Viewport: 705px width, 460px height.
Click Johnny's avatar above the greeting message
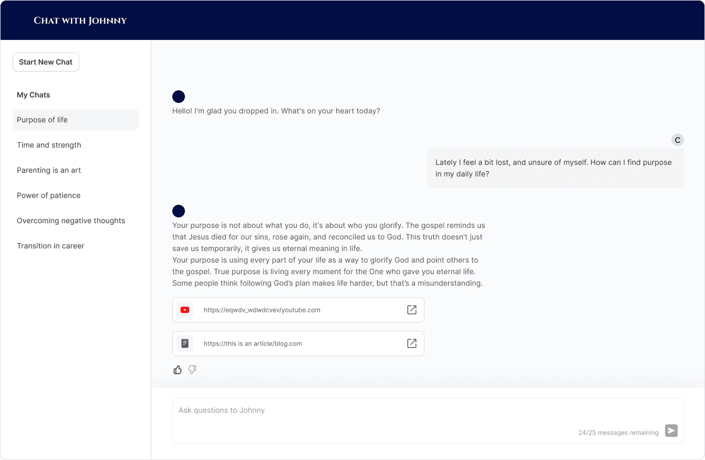point(179,97)
